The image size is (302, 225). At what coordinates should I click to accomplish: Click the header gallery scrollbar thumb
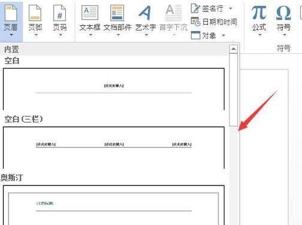click(234, 90)
